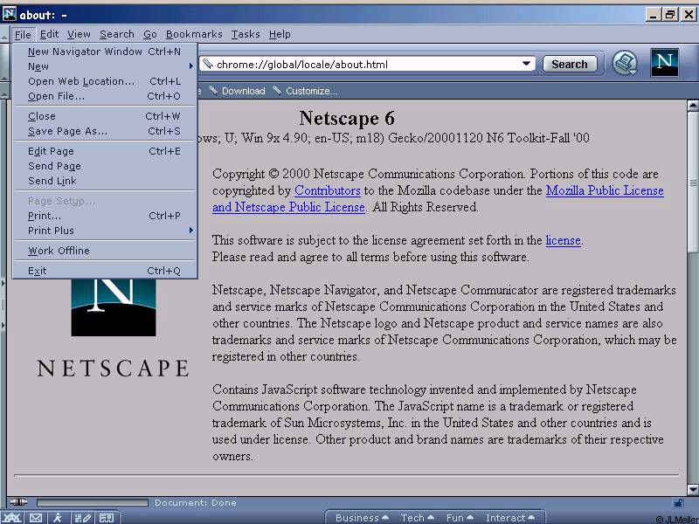This screenshot has height=524, width=699.
Task: Open the Bookmarks menu
Action: 194,34
